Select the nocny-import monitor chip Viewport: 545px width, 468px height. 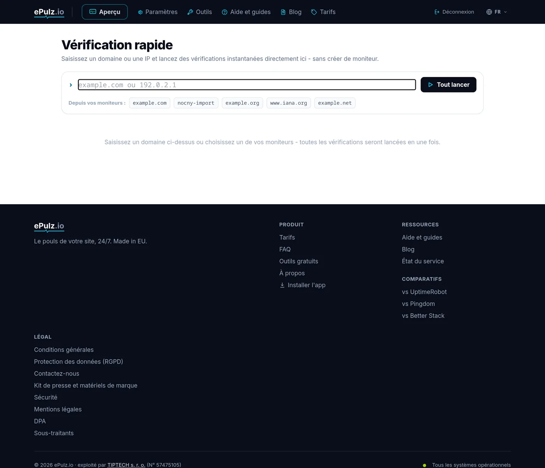click(196, 103)
